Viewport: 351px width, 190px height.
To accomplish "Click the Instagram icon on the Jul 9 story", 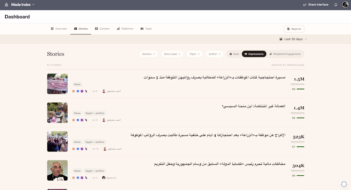I will pyautogui.click(x=82, y=120).
